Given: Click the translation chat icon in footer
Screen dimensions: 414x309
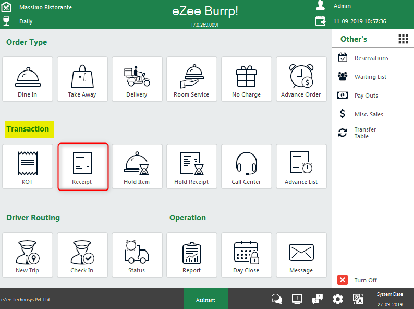Looking at the screenshot, I should pos(318,299).
